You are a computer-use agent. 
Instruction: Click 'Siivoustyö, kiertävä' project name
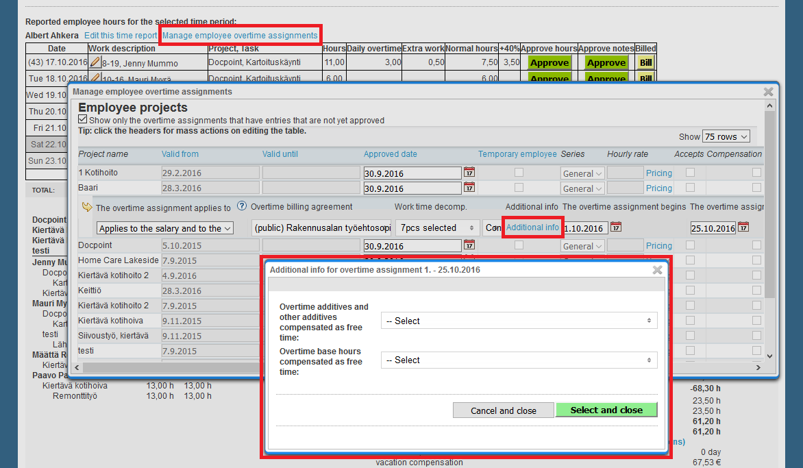coord(113,336)
